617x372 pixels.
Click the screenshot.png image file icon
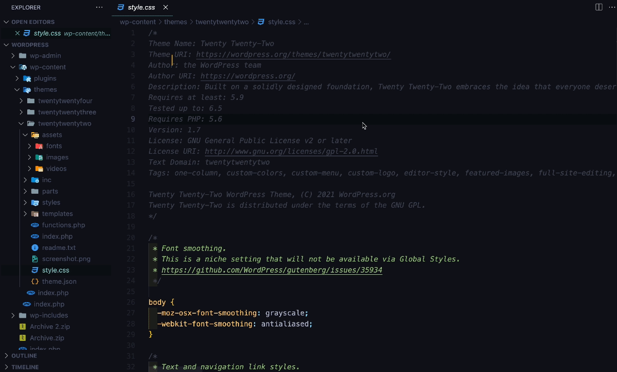tap(34, 259)
